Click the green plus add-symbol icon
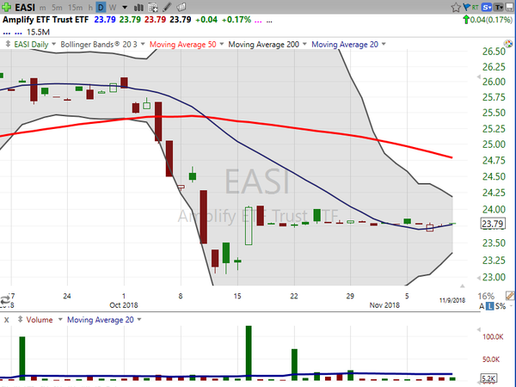The height and width of the screenshot is (387, 516). click(x=6, y=7)
